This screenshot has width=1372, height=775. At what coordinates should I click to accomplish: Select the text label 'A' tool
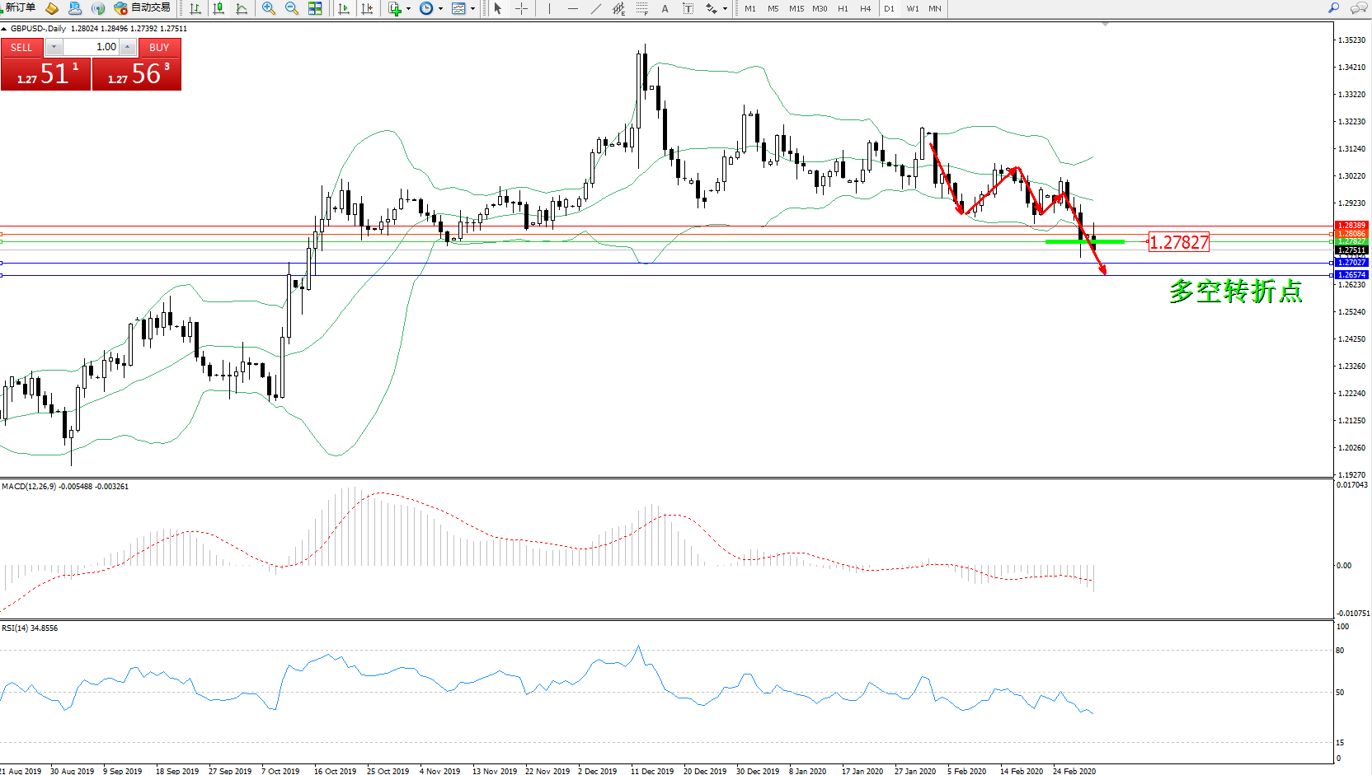[x=665, y=8]
